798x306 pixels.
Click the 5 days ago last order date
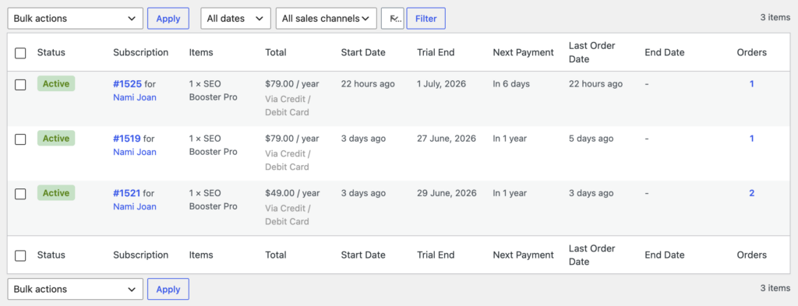pyautogui.click(x=591, y=139)
